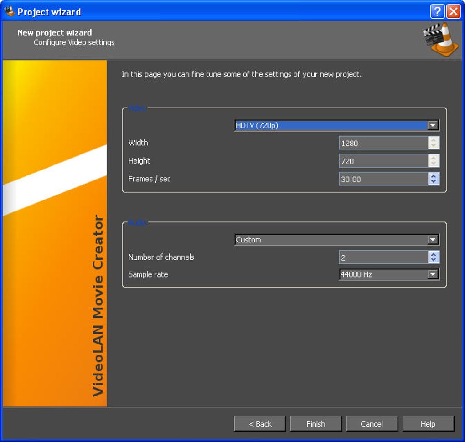The width and height of the screenshot is (465, 442).
Task: Click the Project wizard title bar icon
Action: (x=9, y=11)
